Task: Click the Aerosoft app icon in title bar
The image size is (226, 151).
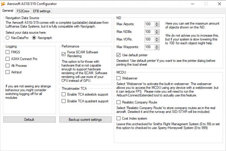Action: [x=3, y=4]
